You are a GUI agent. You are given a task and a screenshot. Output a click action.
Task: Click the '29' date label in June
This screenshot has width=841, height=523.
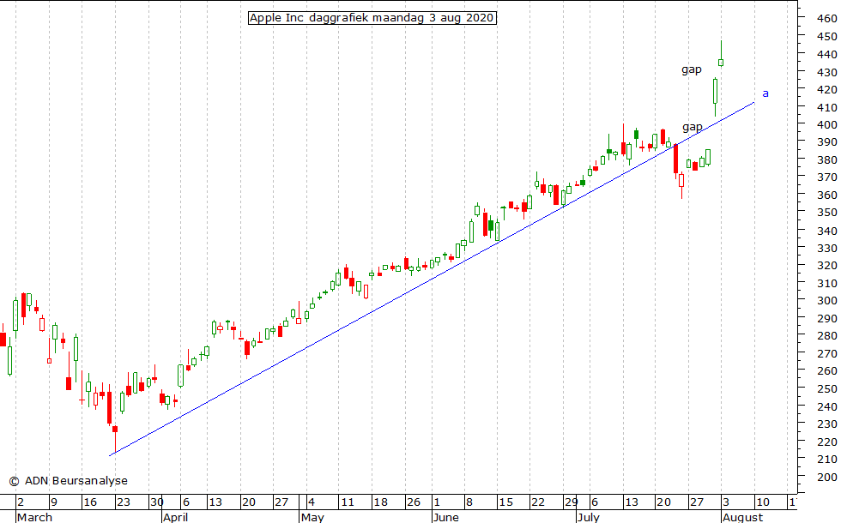click(572, 502)
